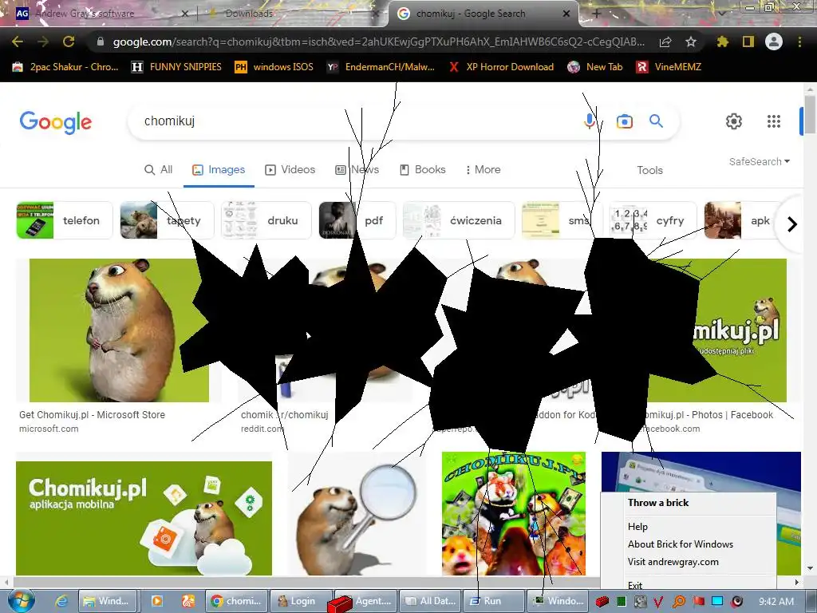This screenshot has width=817, height=613.
Task: Go to the Google logo homepage
Action: [x=56, y=122]
